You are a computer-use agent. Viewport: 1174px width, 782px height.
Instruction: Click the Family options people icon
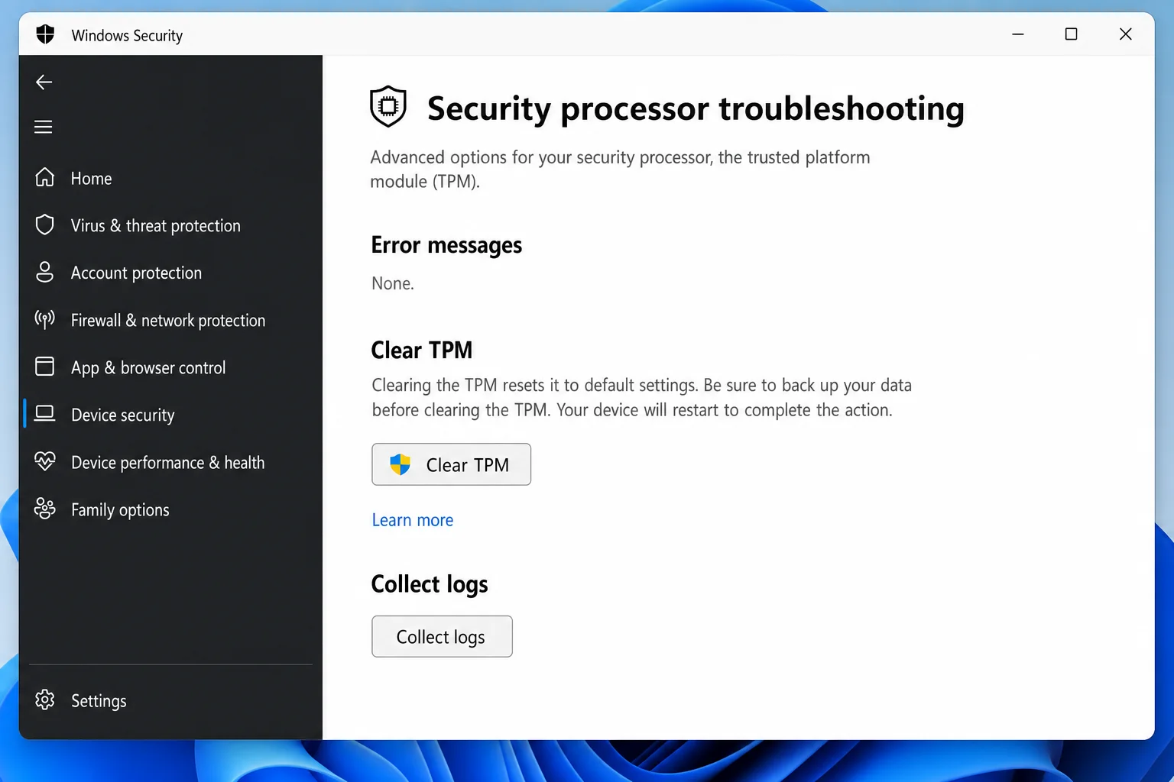[45, 509]
